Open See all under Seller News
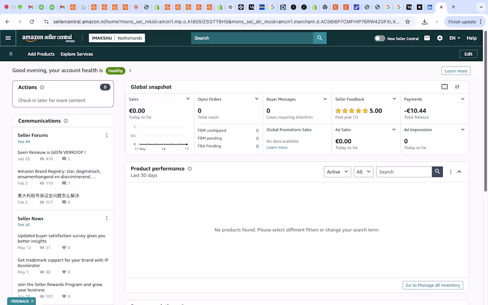This screenshot has width=488, height=305. [24, 224]
